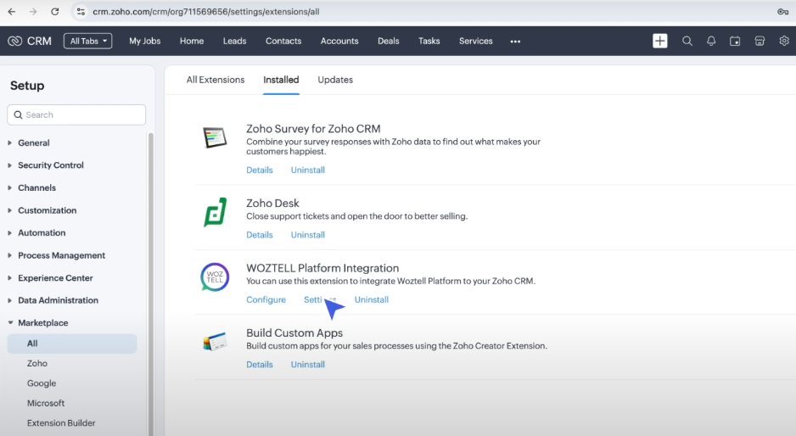The width and height of the screenshot is (796, 436).
Task: Open Details for Zoho Desk
Action: [260, 235]
